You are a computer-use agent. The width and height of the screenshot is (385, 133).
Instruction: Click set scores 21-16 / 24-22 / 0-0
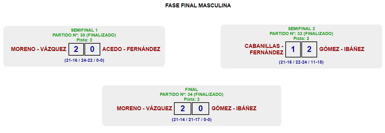[x=84, y=61]
